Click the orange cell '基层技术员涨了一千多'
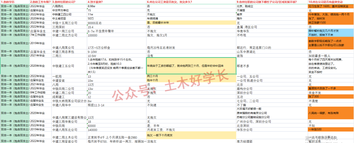Viewport: 354px width, 143px height. (331, 89)
